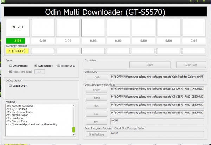Click the RESET status box
211x145 pixels.
17,28
